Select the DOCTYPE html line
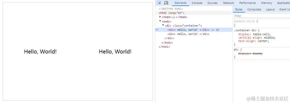The width and height of the screenshot is (290, 103). (x=171, y=9)
